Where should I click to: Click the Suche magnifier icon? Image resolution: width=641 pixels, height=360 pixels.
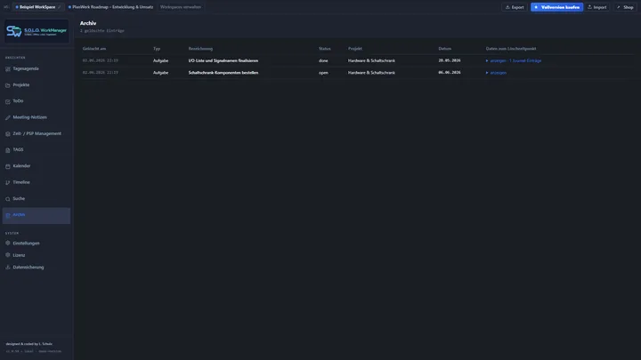tap(8, 199)
